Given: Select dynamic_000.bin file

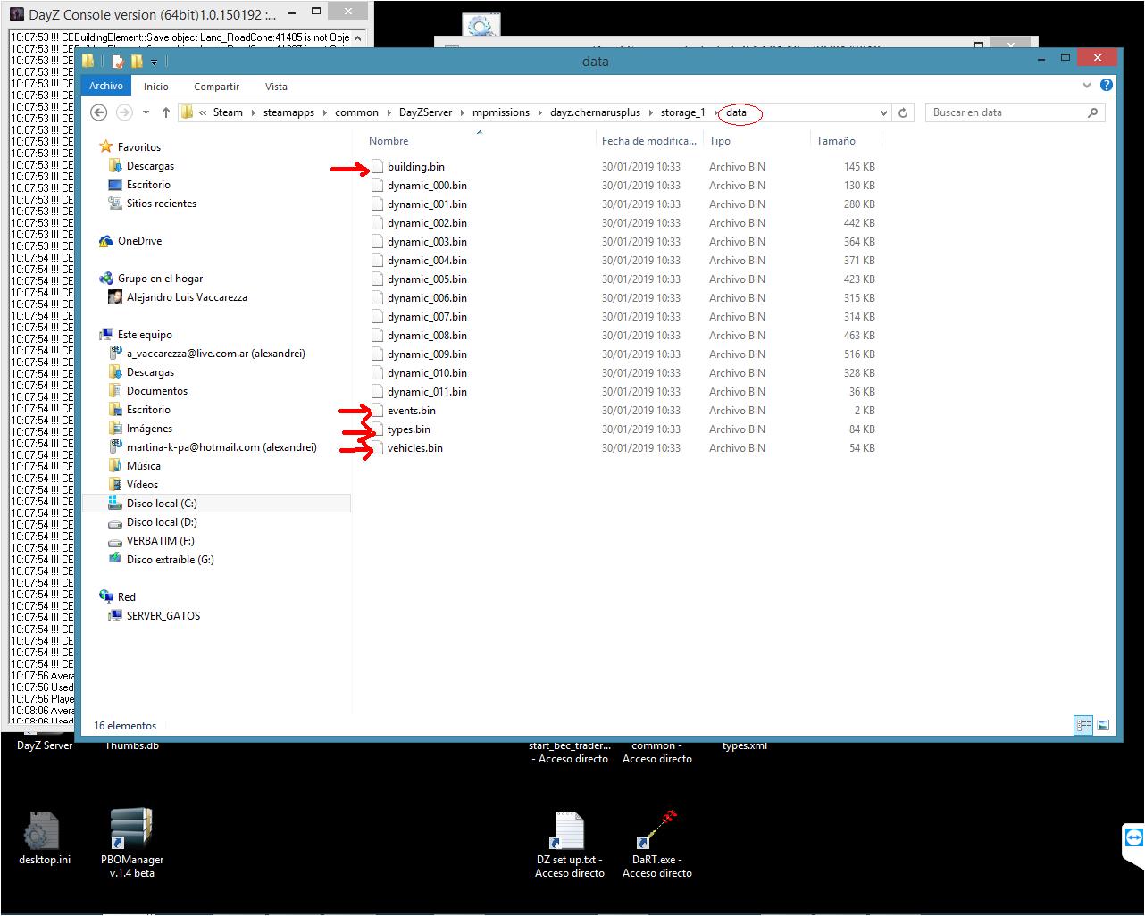Looking at the screenshot, I should [427, 186].
